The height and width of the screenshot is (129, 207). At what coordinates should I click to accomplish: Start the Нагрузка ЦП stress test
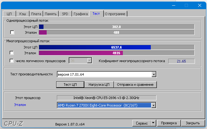point(99,85)
